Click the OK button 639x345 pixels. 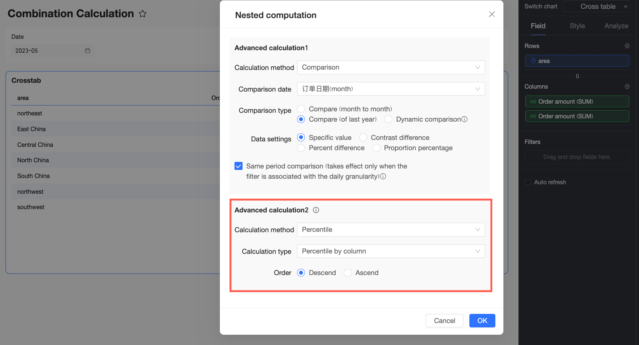(x=482, y=321)
